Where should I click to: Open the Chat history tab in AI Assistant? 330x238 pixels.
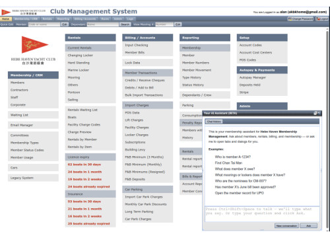214,122
